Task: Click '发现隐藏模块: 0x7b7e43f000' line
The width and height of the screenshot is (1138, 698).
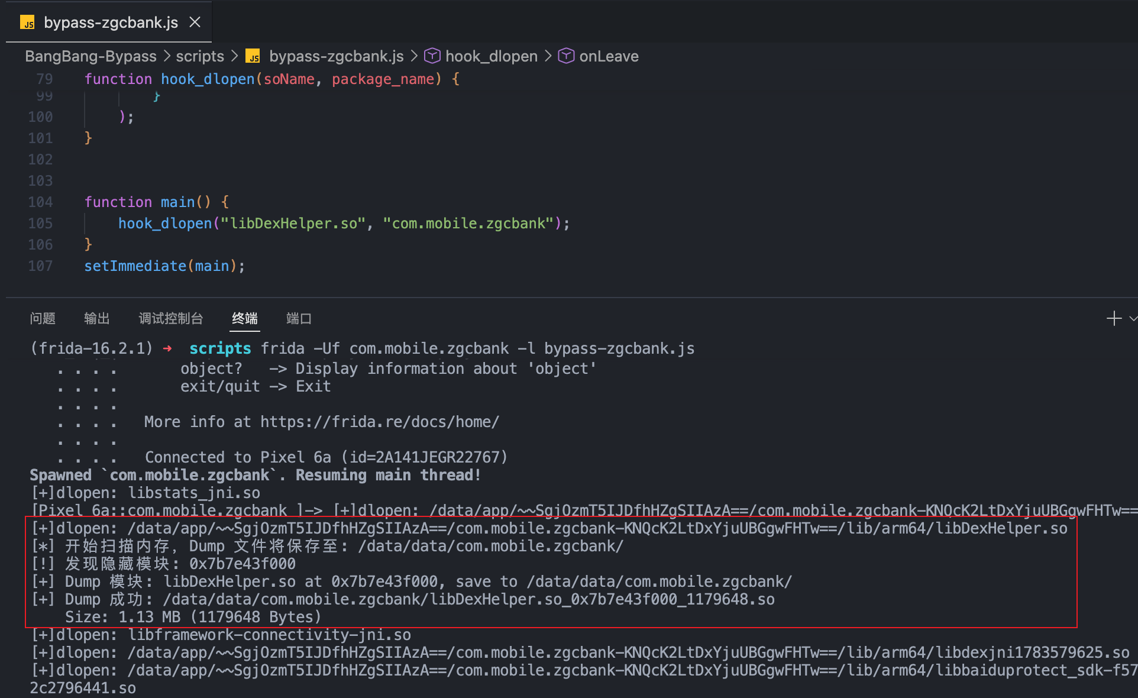Action: (x=163, y=564)
